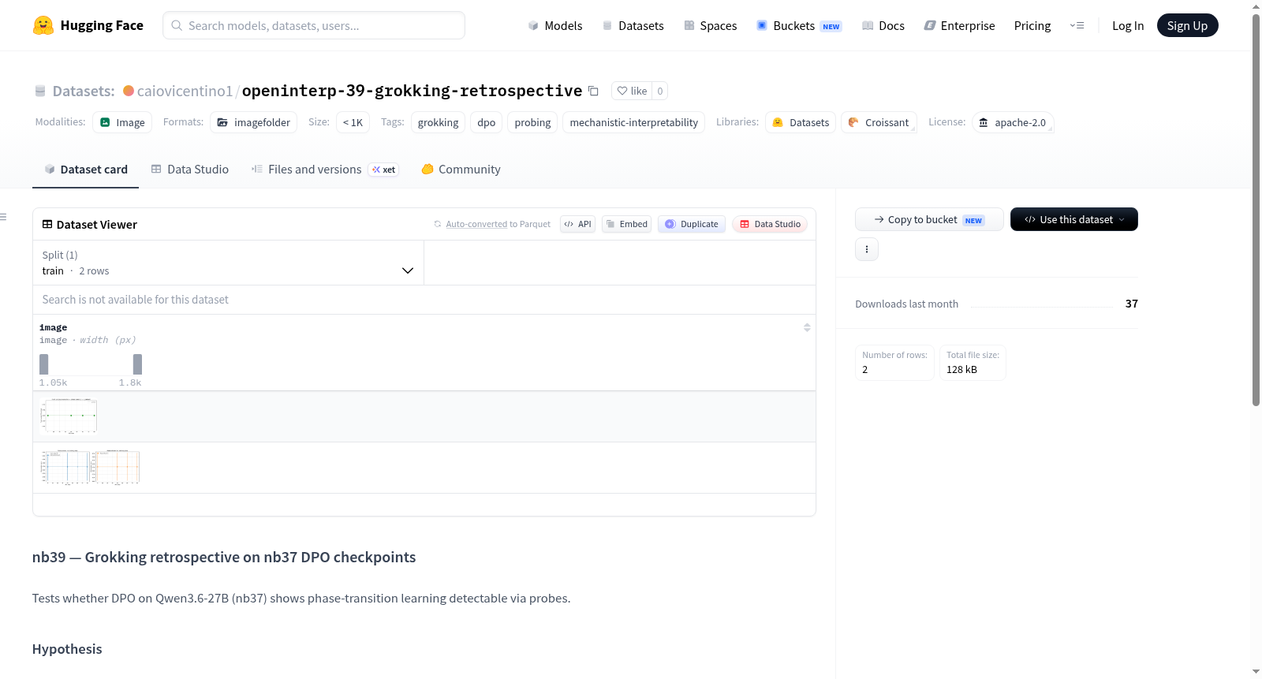The height and width of the screenshot is (679, 1262).
Task: Select the imagefolder format tag
Action: point(254,122)
